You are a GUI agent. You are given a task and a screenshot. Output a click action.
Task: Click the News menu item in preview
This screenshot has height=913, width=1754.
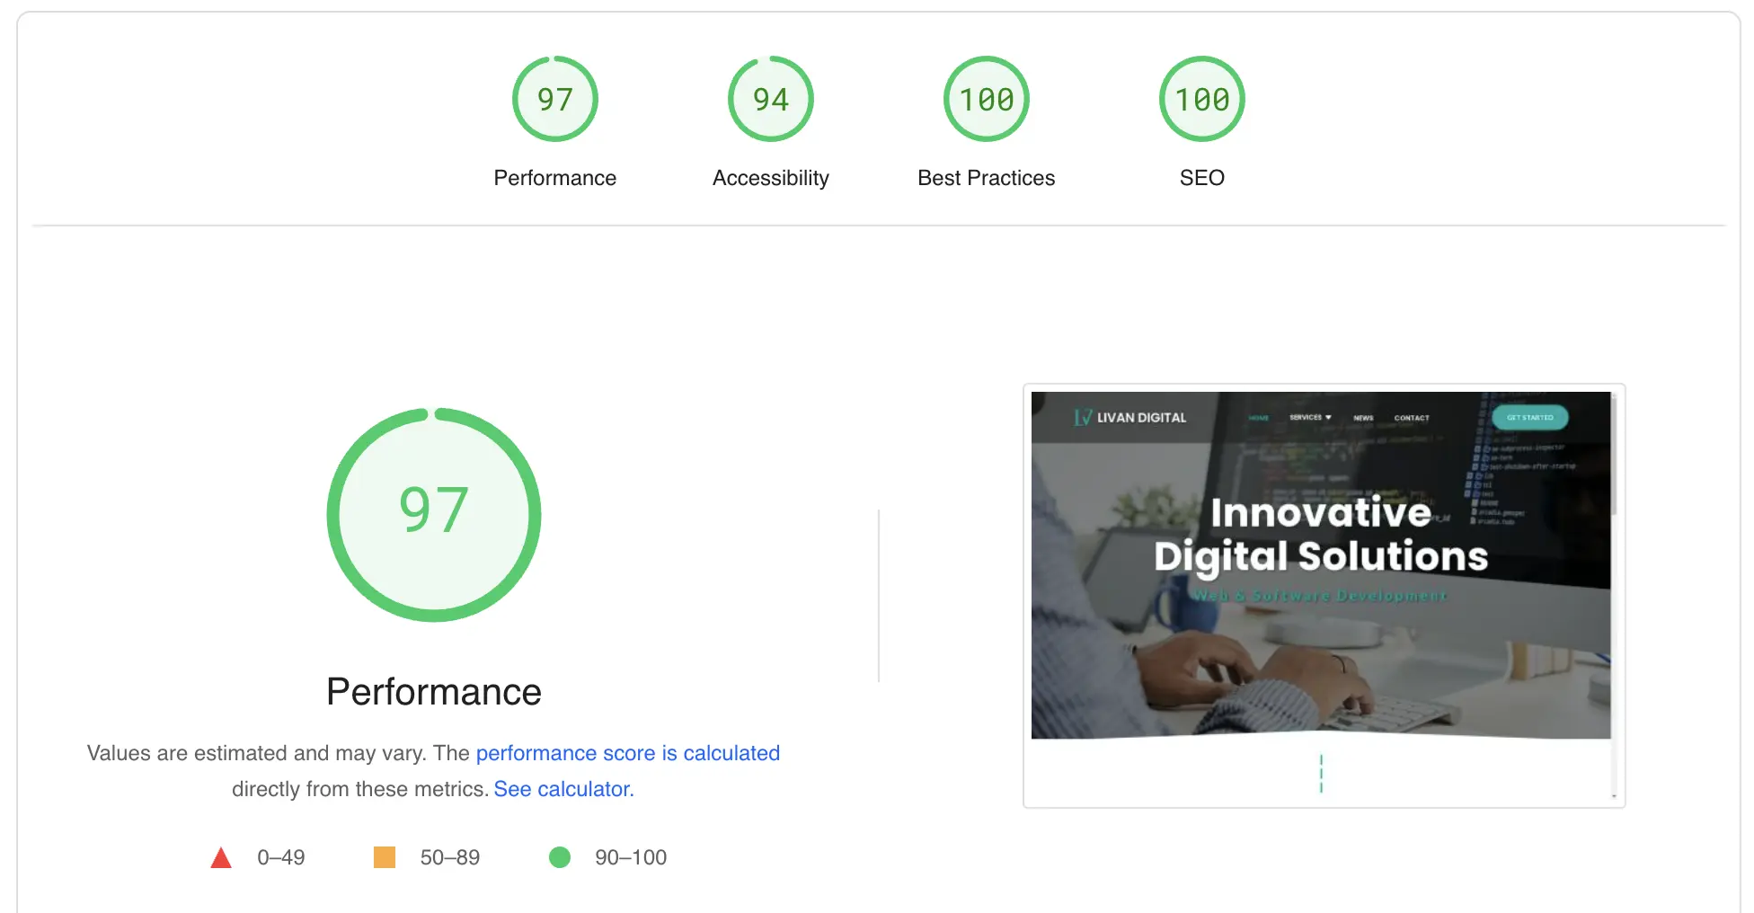(x=1363, y=418)
